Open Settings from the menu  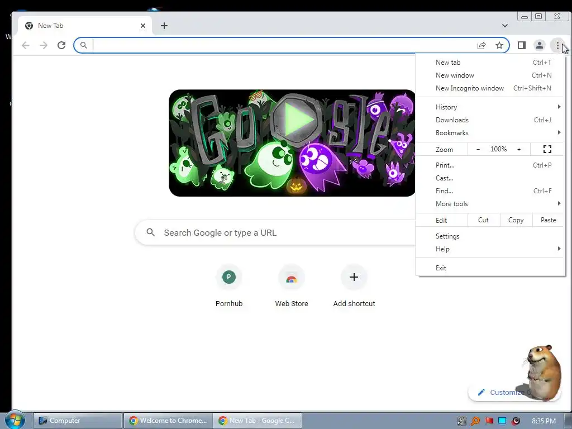490,236
